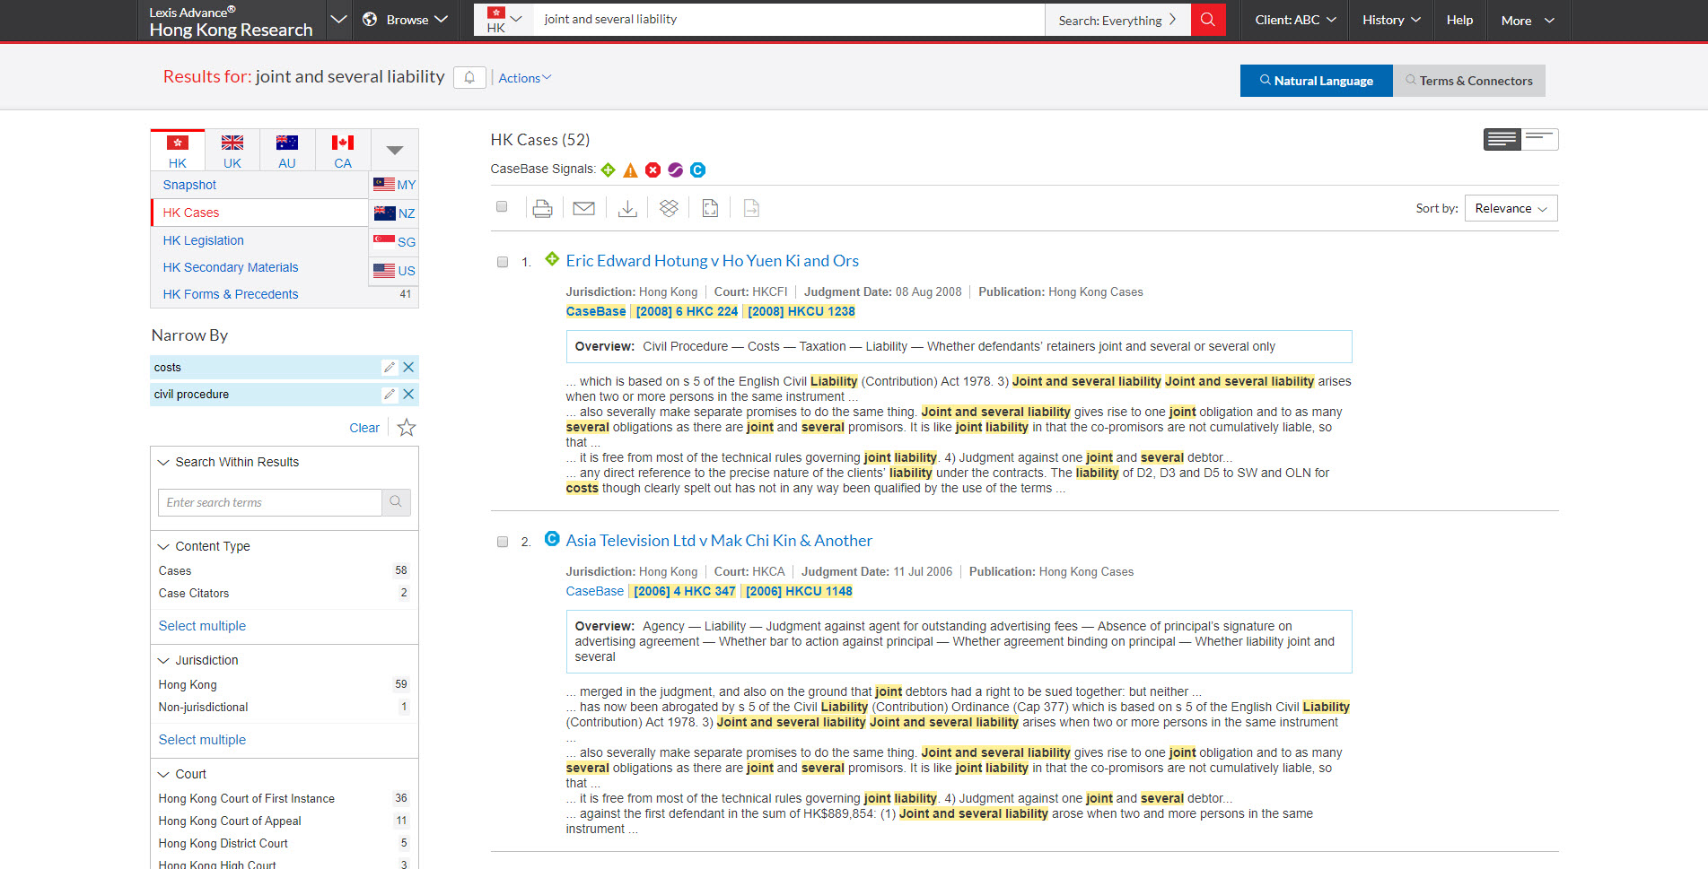Screen dimensions: 1708x869
Task: Open Asia Television Ltd v Mak Chi Kin case
Action: pos(719,541)
